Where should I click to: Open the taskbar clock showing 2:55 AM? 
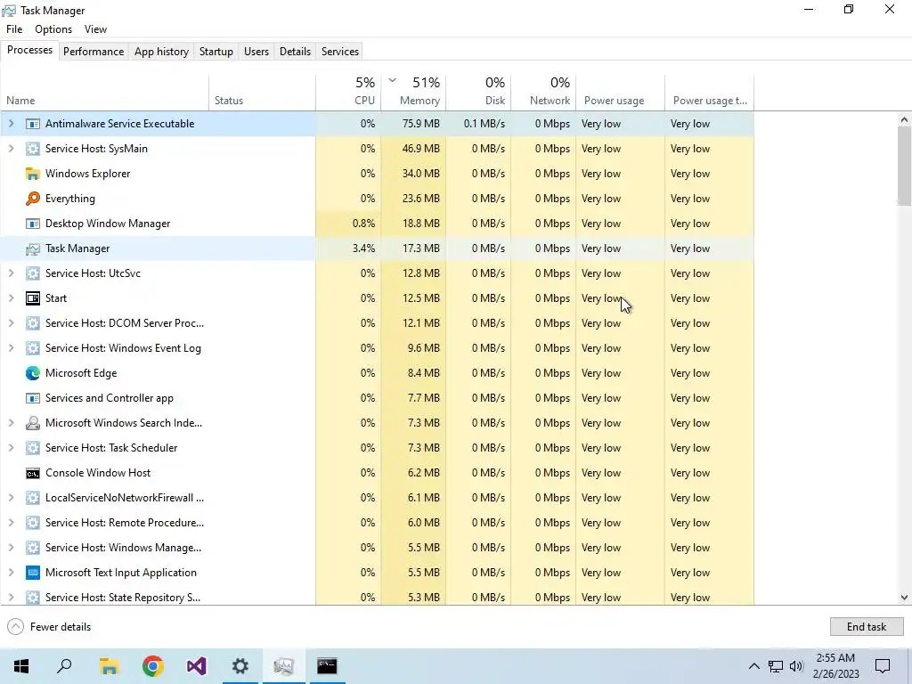click(x=835, y=666)
